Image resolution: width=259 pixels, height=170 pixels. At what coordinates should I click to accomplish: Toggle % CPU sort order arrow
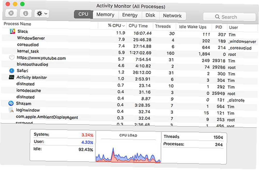coord(123,26)
